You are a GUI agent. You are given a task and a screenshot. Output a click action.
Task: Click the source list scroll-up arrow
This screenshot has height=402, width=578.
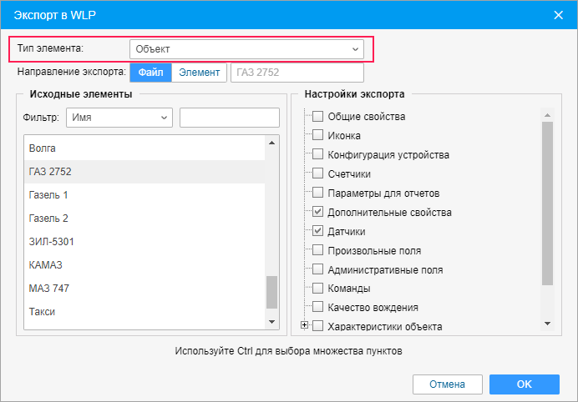272,143
